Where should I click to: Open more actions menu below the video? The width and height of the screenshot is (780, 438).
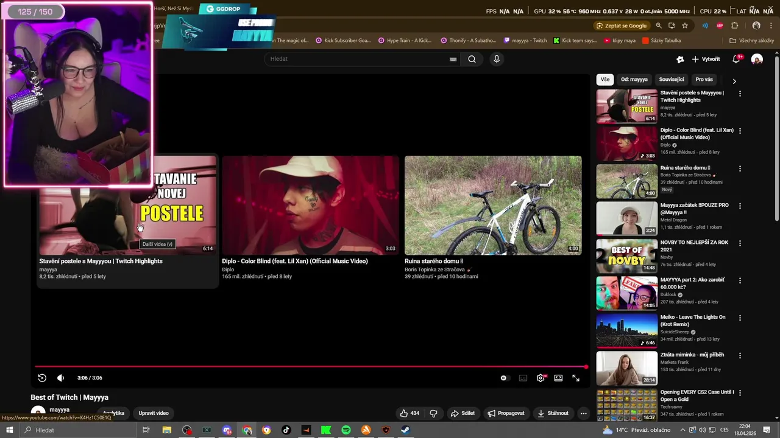tap(583, 413)
